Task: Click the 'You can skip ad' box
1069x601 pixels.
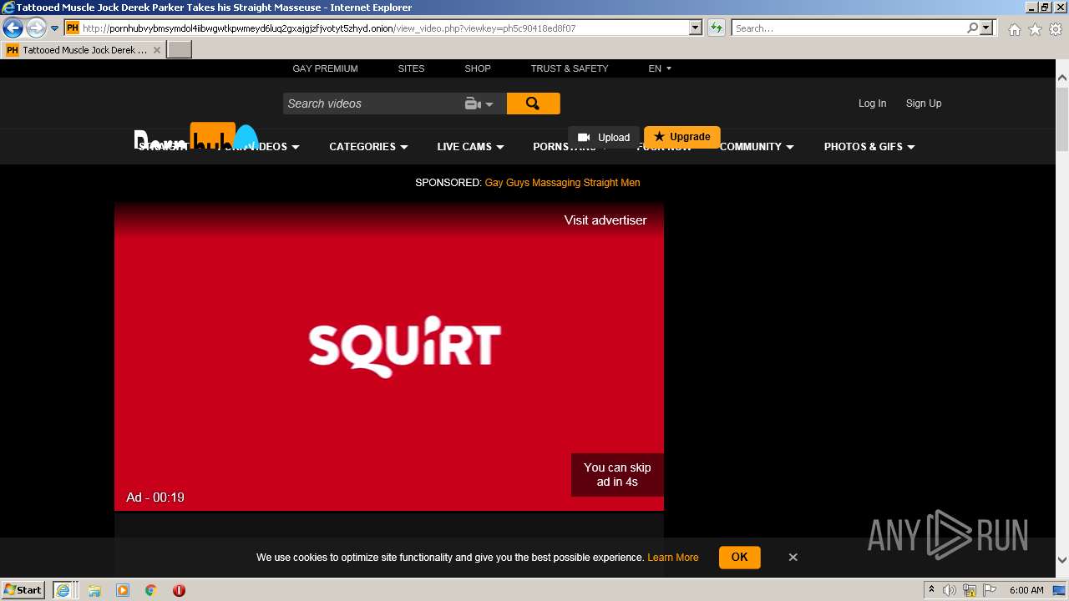Action: pyautogui.click(x=617, y=475)
